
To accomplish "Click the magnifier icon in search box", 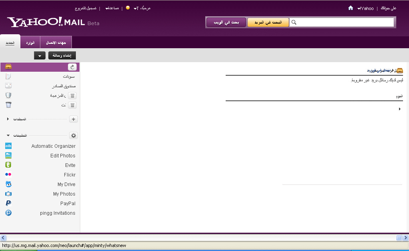I will tap(294, 22).
